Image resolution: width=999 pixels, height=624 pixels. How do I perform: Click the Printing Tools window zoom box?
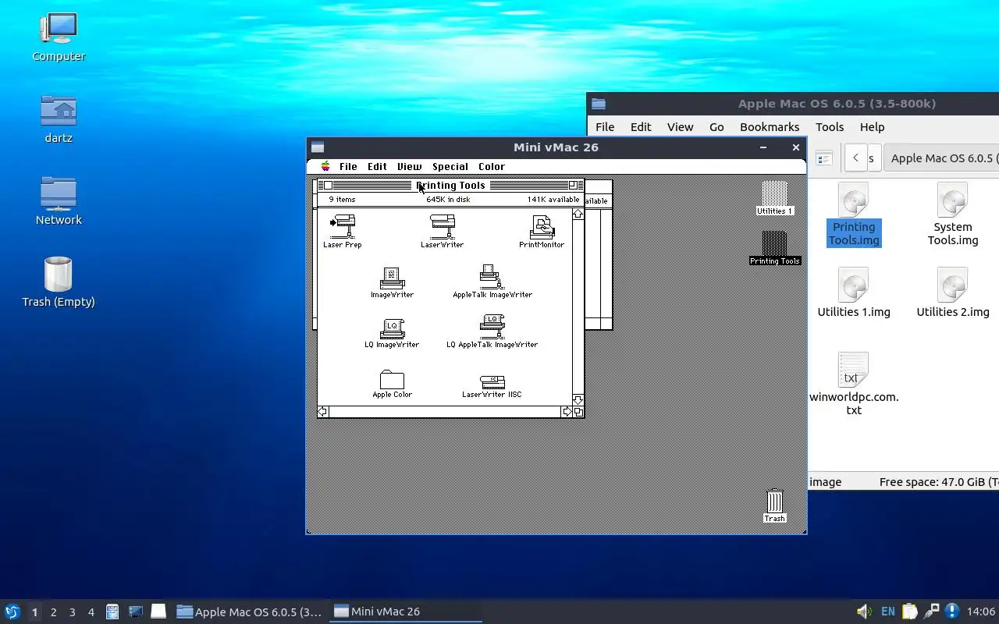573,185
